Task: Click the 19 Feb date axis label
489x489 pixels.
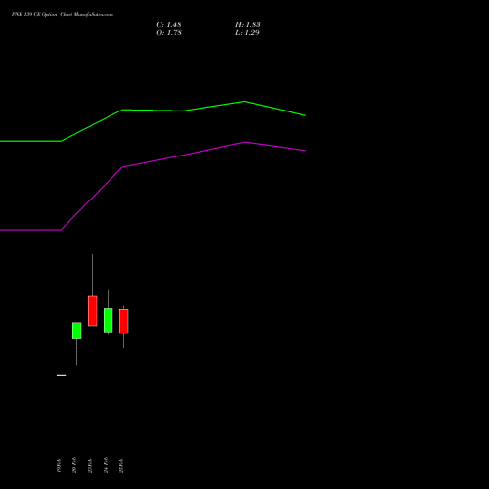Action: [59, 466]
